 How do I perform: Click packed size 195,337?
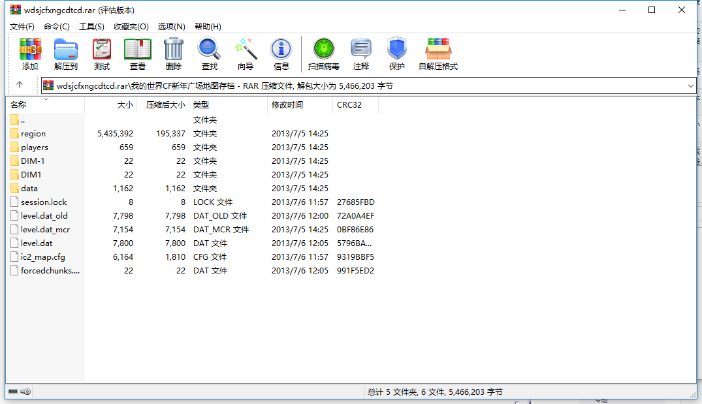point(170,134)
